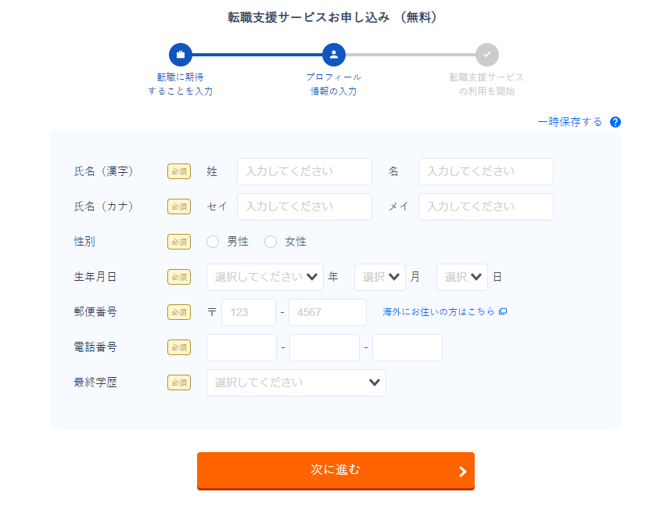Open the birth month 選択 dropdown
This screenshot has width=653, height=510.
coord(380,277)
